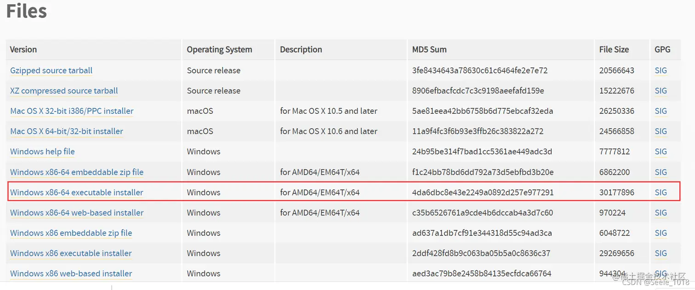This screenshot has width=695, height=290.
Task: Click the Files heading
Action: [27, 11]
